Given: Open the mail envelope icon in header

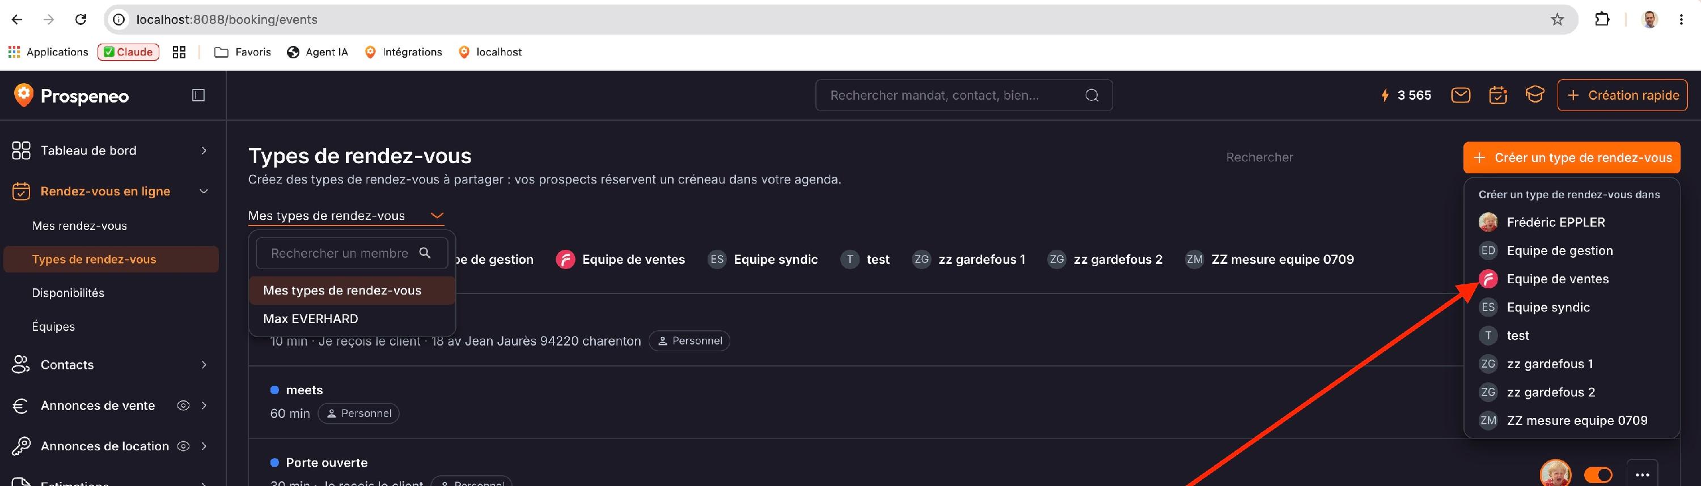Looking at the screenshot, I should (1461, 96).
